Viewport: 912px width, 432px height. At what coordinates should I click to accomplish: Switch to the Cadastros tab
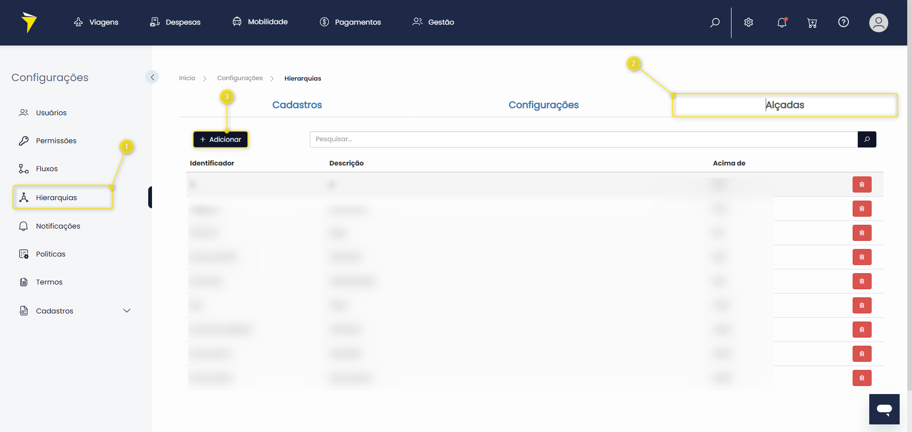[x=297, y=105]
